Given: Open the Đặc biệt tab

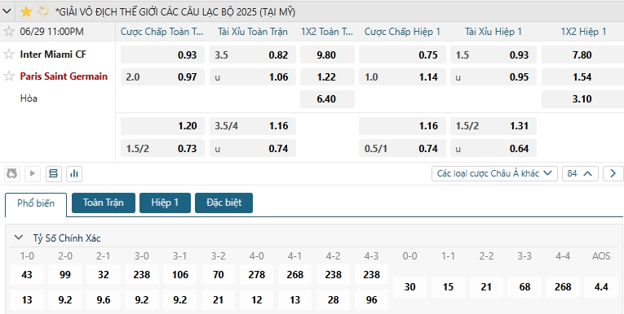Looking at the screenshot, I should point(223,203).
